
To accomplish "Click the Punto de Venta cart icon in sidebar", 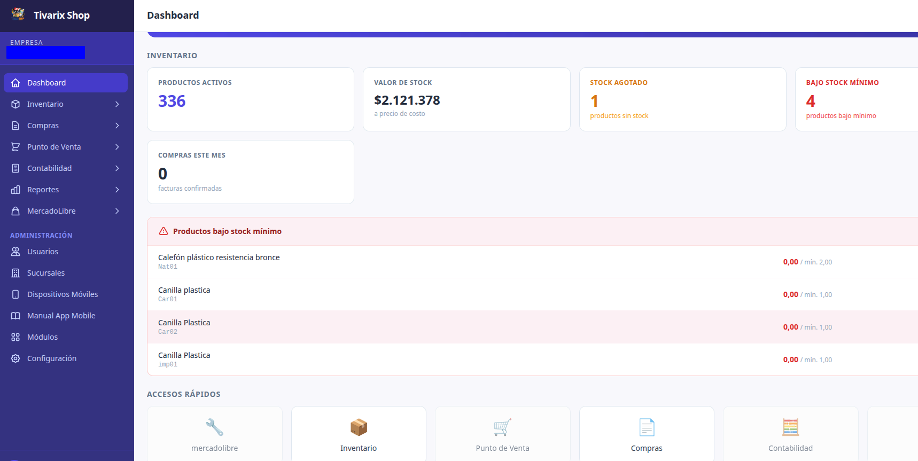I will tap(15, 147).
